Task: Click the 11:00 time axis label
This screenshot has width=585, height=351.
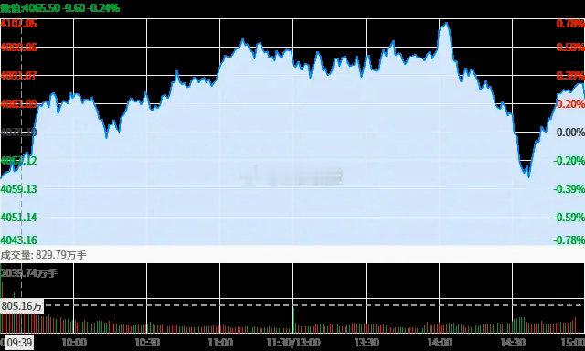Action: (x=220, y=343)
